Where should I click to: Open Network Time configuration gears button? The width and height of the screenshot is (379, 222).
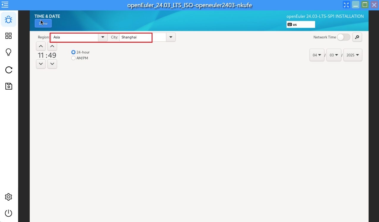357,37
